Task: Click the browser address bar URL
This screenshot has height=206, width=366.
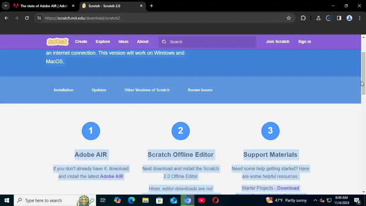Action: [82, 18]
